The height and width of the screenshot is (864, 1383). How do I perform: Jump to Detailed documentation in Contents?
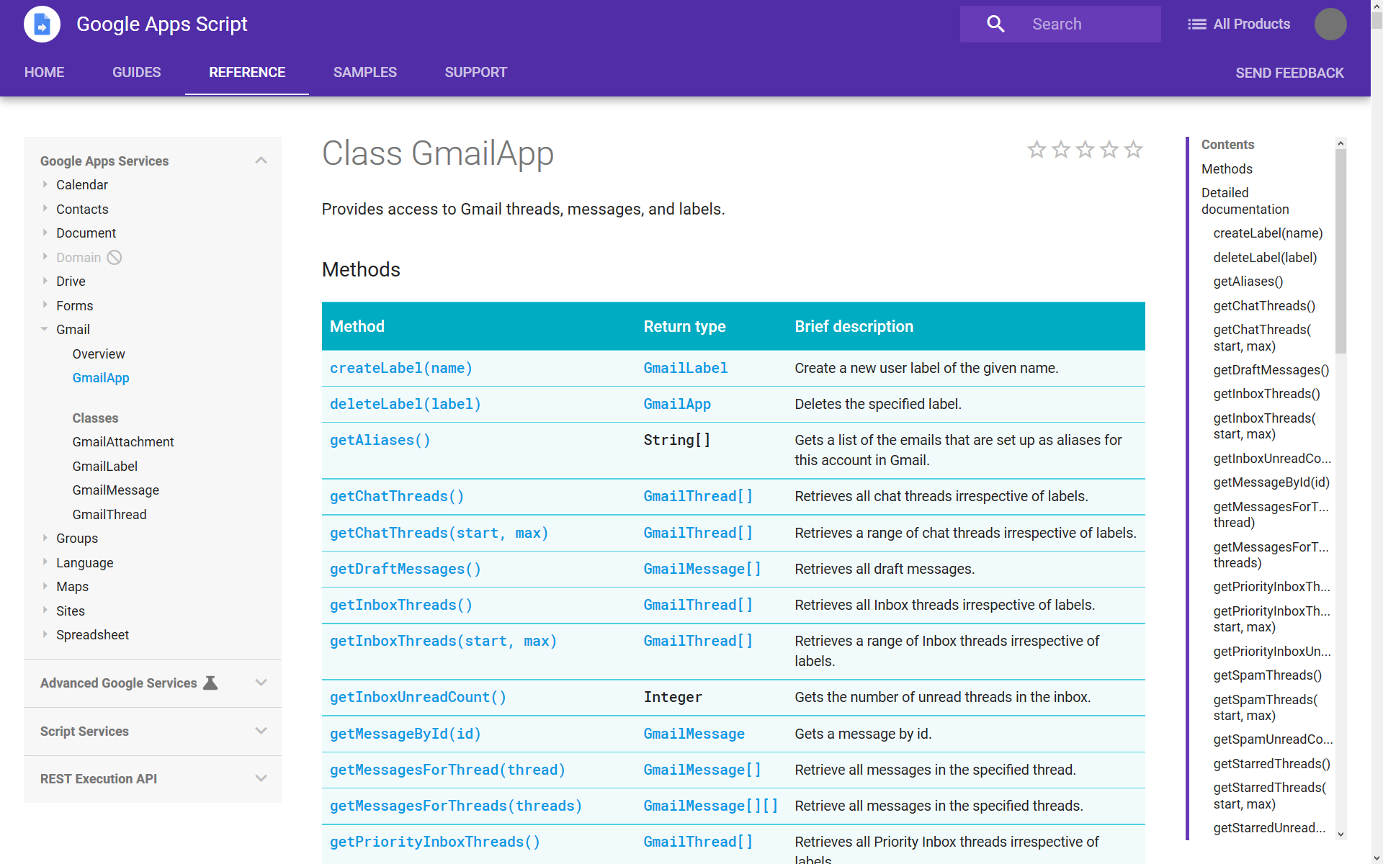[x=1245, y=201]
